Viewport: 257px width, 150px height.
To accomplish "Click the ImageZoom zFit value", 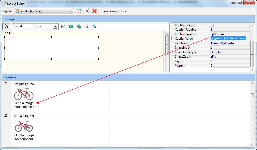I will click(213, 57).
